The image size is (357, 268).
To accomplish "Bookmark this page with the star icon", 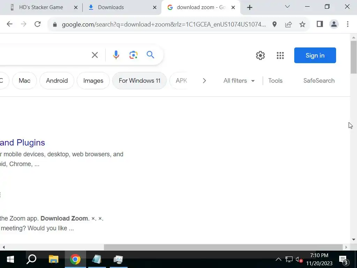I will click(x=302, y=24).
